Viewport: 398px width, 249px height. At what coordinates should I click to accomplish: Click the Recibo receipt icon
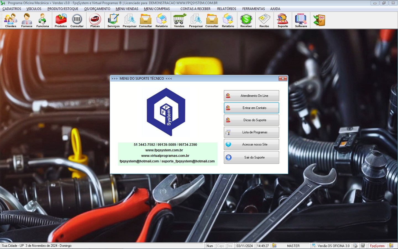pyautogui.click(x=264, y=20)
